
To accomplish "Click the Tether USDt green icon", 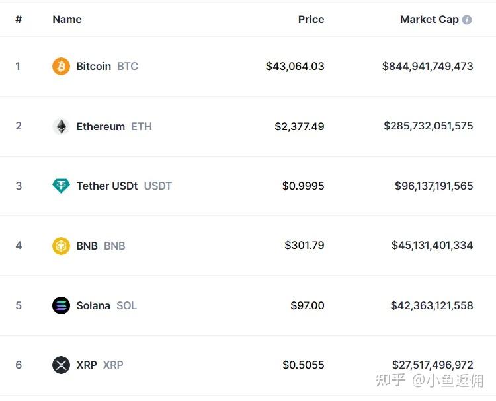I will 61,186.
